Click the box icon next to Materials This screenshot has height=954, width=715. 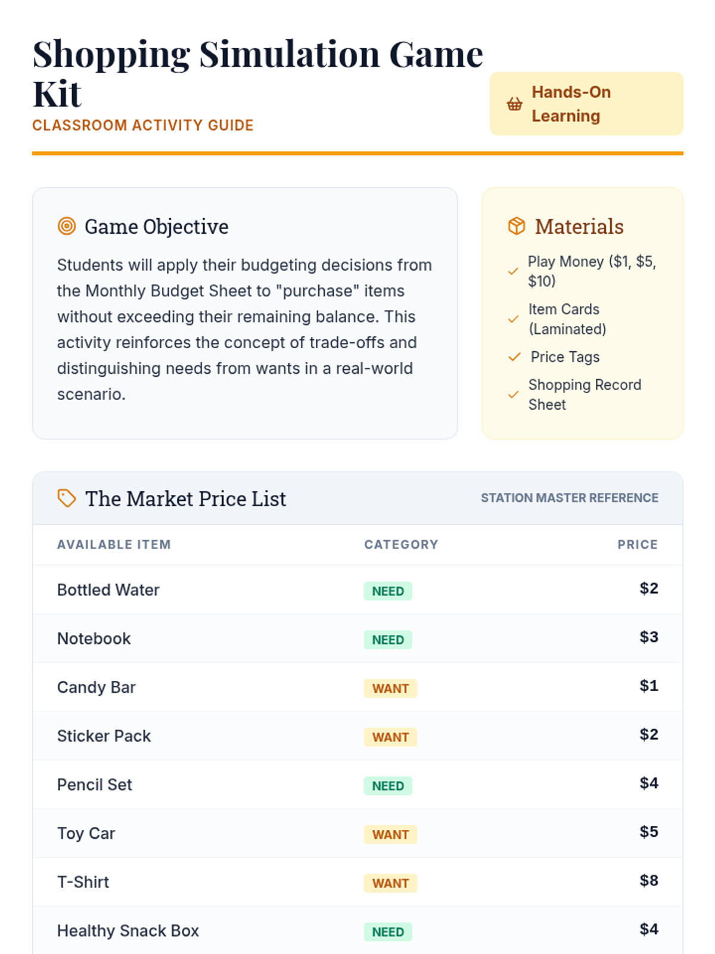coord(517,226)
